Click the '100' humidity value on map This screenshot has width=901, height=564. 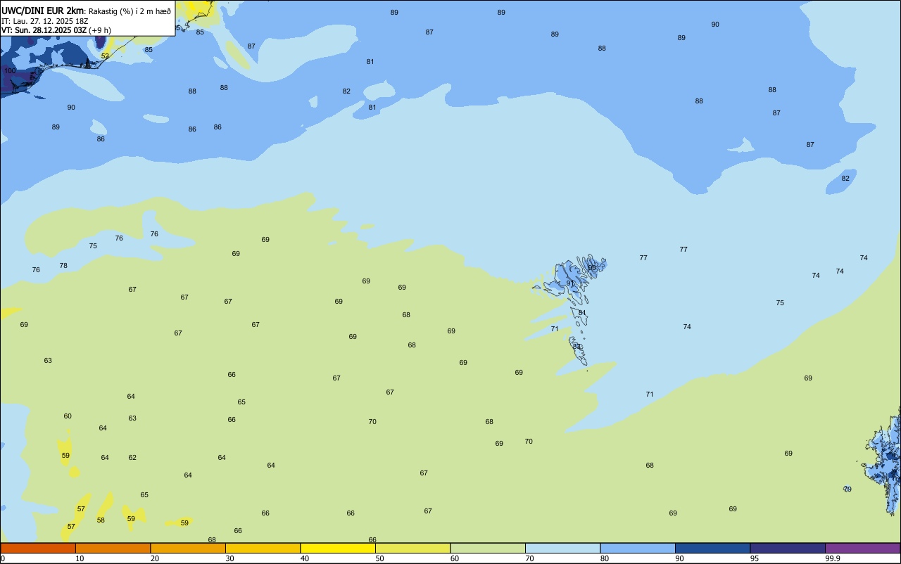10,71
